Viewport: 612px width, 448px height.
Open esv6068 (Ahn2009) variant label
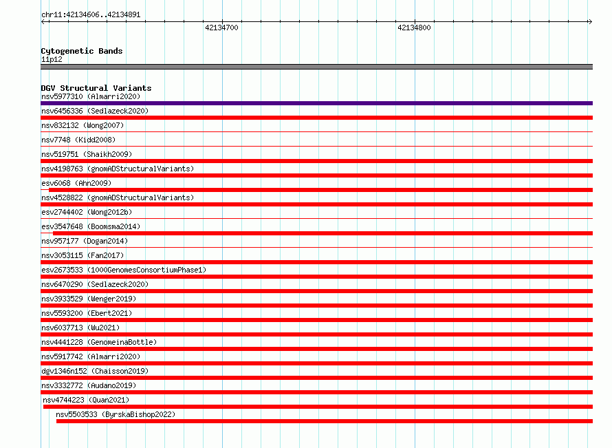(76, 183)
